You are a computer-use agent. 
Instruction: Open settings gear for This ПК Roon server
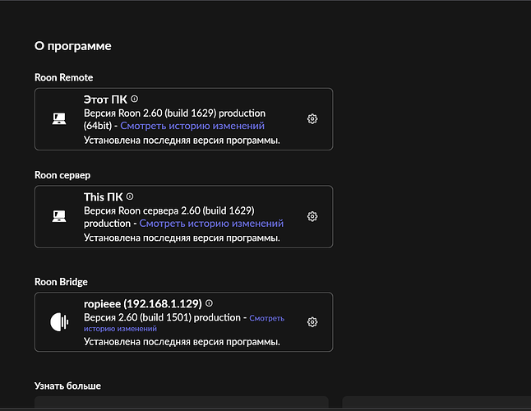click(x=312, y=216)
